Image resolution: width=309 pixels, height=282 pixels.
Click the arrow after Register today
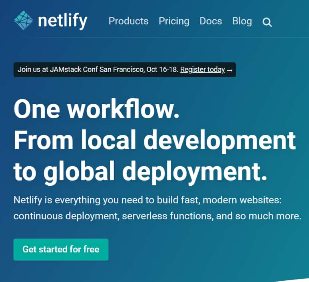tap(229, 70)
